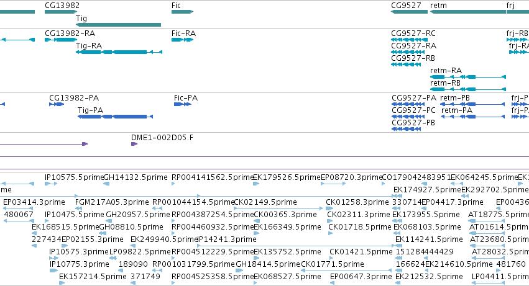
Task: Open the retm-RA transcript label
Action: point(446,71)
